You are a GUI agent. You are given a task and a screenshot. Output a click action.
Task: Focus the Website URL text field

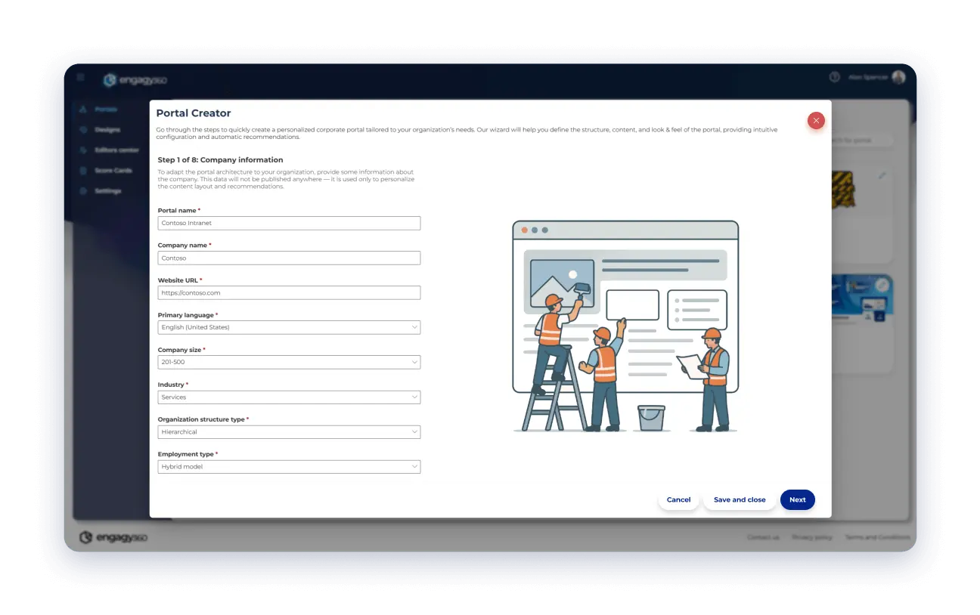pos(289,293)
